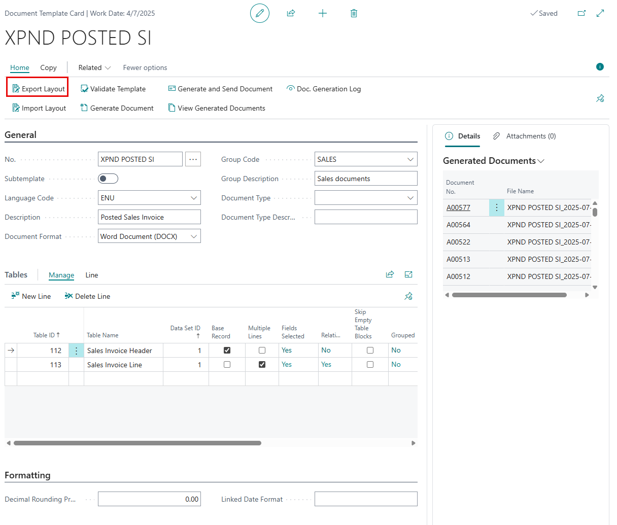The width and height of the screenshot is (617, 525).
Task: Click Validate Template button
Action: coord(113,89)
